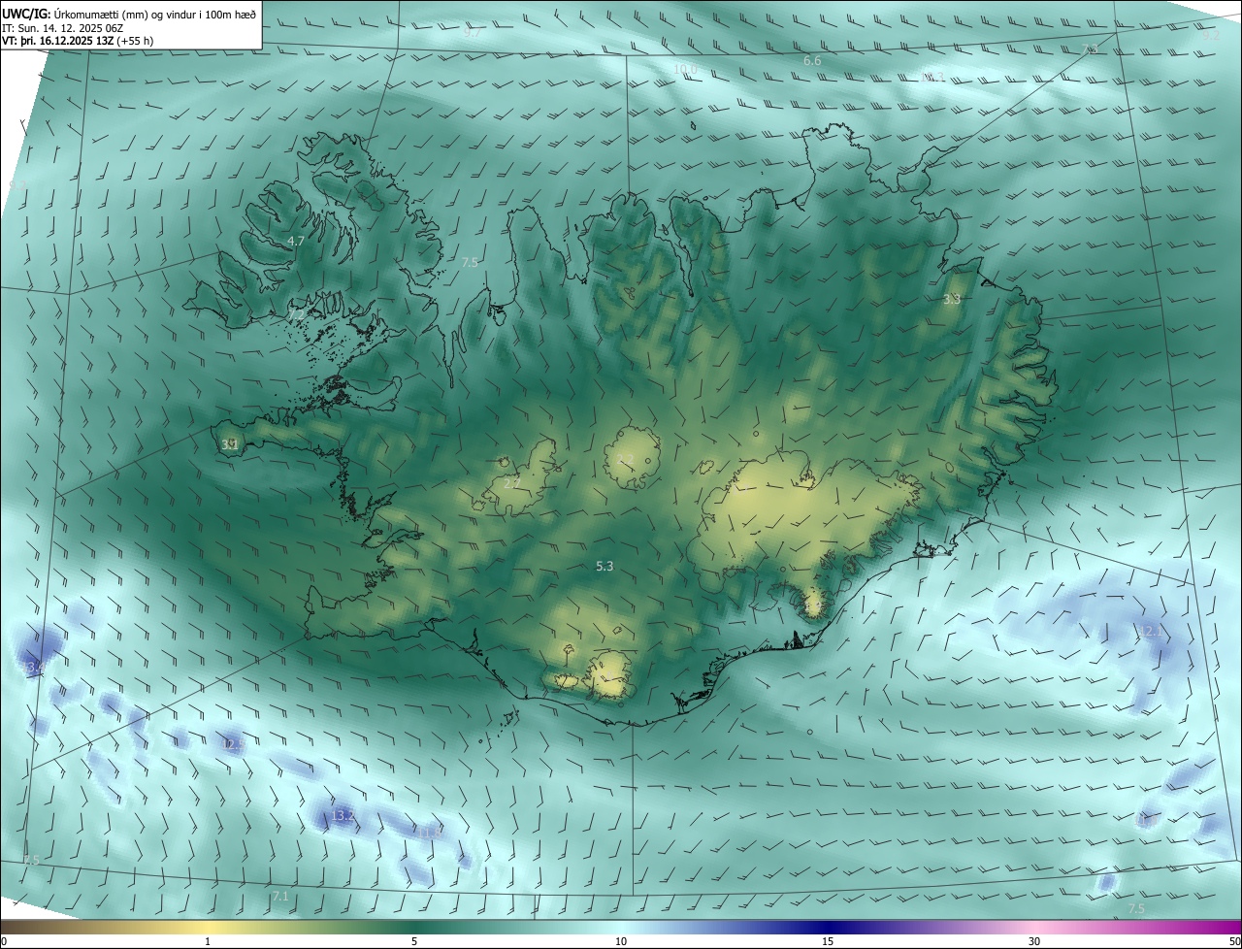Click the '5.3' value in southern Iceland

pos(605,566)
